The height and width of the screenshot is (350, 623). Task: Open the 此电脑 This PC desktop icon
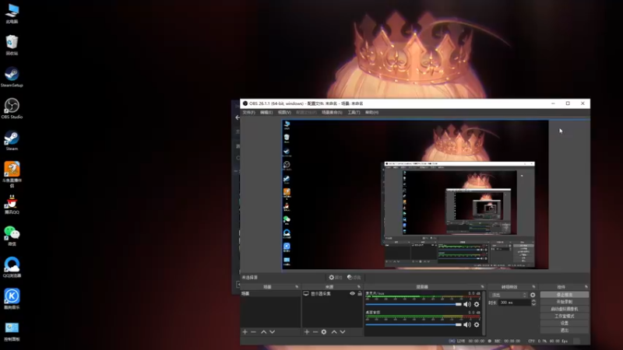point(12,13)
